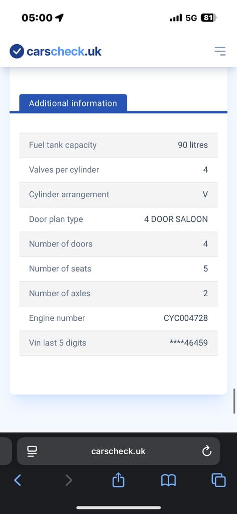The height and width of the screenshot is (514, 237).
Task: Tap the clock time in status bar
Action: coord(37,18)
